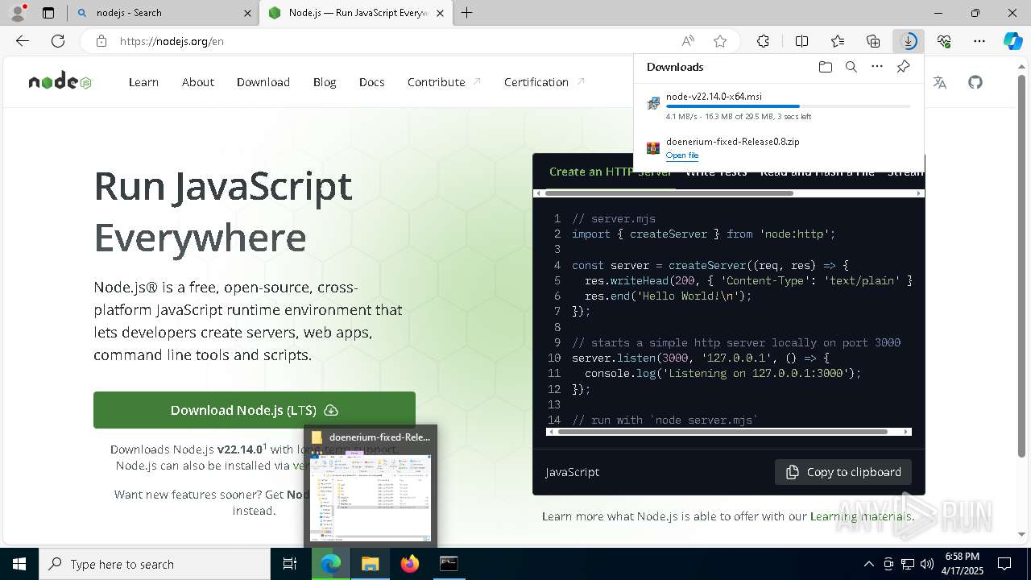This screenshot has height=580, width=1031.
Task: Click Open file for doenerium zip
Action: point(682,155)
